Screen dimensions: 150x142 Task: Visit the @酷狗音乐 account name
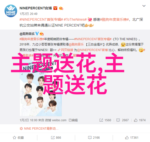27,34
